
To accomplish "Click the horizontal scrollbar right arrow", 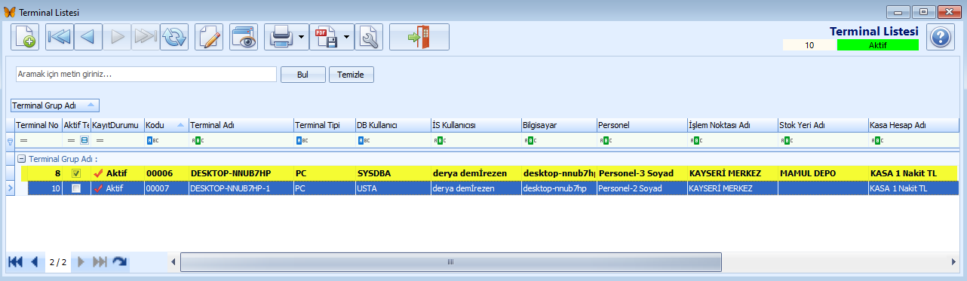I will pos(953,261).
